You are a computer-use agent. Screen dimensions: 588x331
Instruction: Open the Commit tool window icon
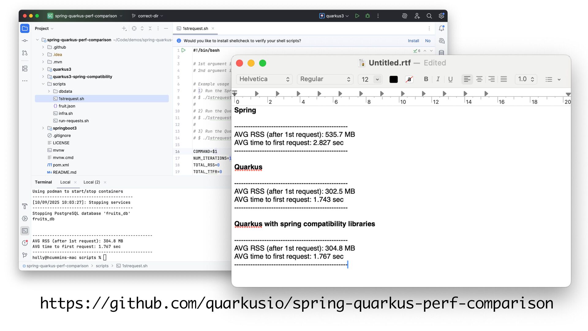25,41
